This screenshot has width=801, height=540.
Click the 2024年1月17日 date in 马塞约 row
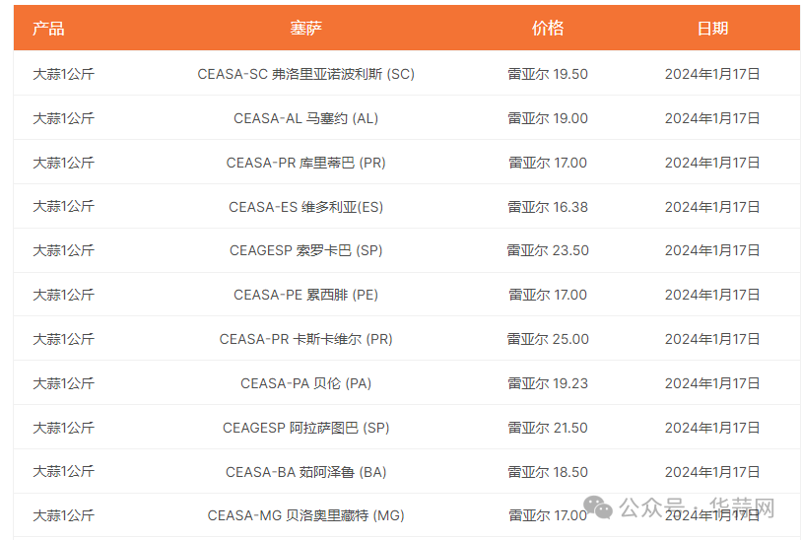(712, 118)
